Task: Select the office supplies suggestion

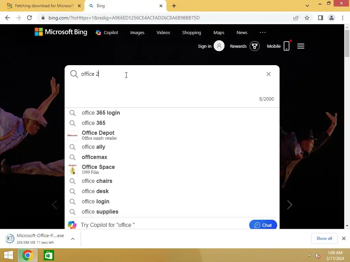Action: tap(172, 212)
